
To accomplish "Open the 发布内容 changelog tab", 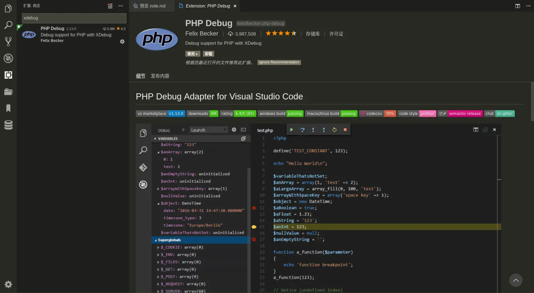I will 160,76.
